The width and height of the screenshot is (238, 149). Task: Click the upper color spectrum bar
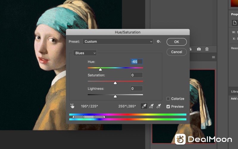pyautogui.click(x=128, y=114)
